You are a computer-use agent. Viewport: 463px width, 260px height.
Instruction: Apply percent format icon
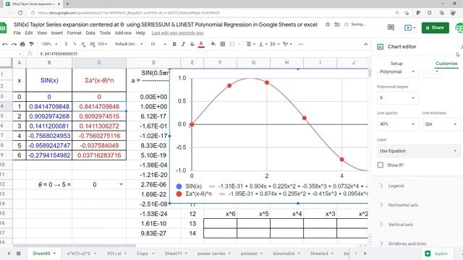pyautogui.click(x=75, y=44)
